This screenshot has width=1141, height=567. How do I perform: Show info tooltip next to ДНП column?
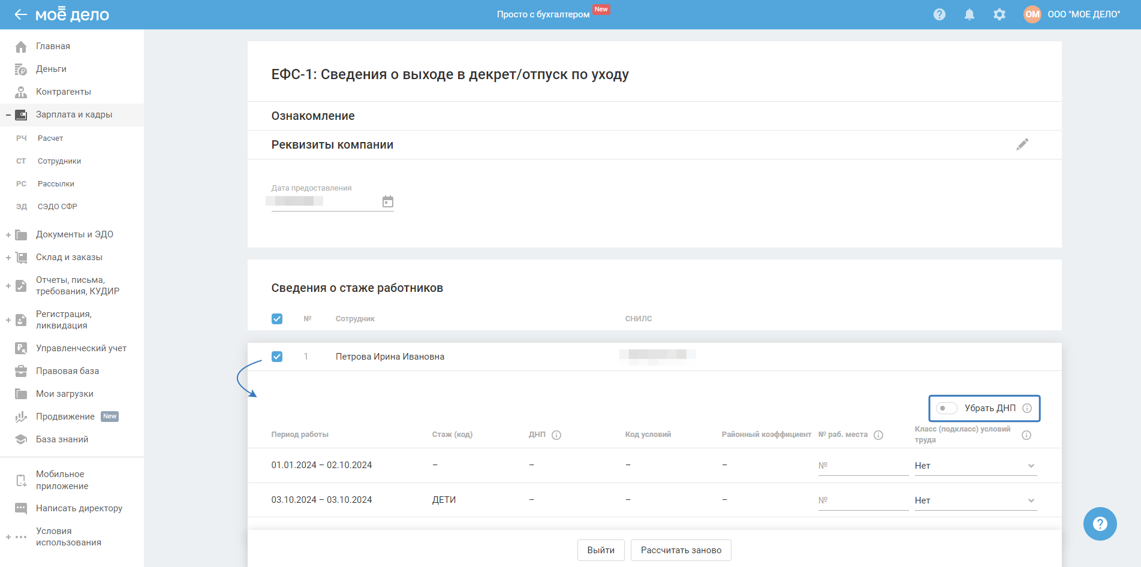556,435
